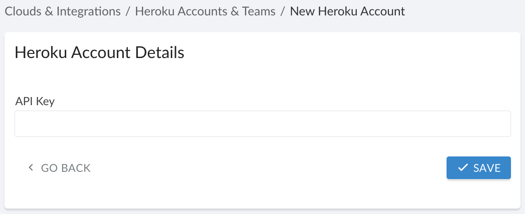Open Clouds & Integrations breadcrumb
The height and width of the screenshot is (214, 525).
coord(63,11)
